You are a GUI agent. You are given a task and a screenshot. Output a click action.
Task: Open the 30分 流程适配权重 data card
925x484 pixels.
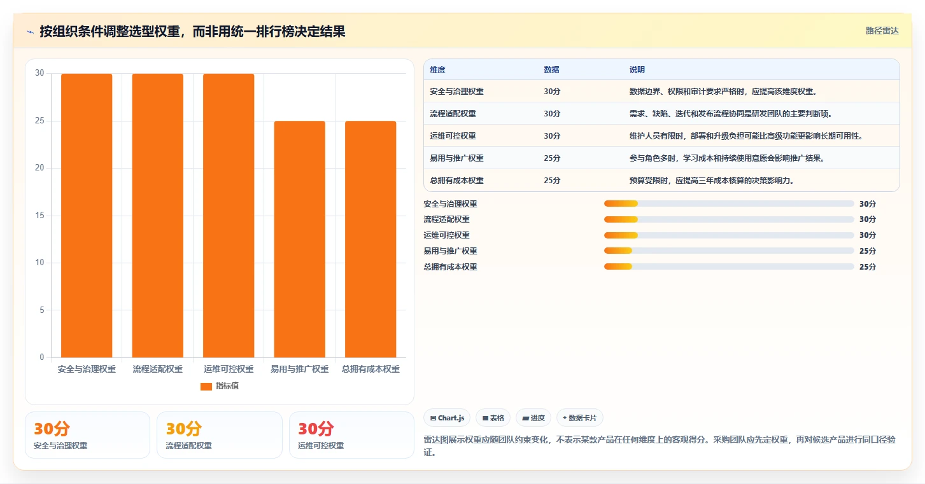[220, 435]
